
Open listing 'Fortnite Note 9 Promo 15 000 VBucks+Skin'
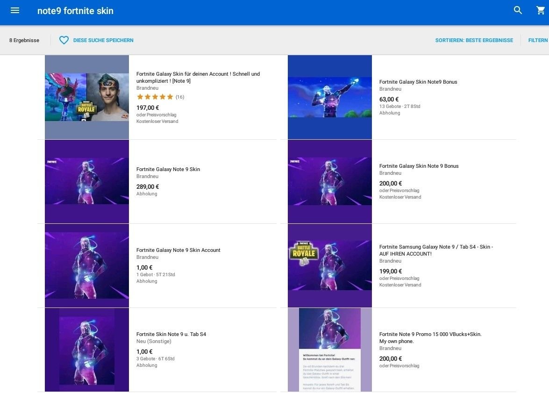430,338
